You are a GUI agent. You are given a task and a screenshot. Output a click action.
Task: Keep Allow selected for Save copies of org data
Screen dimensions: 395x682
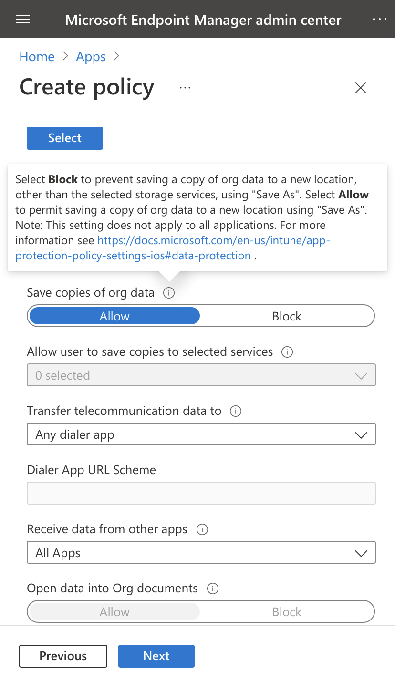tap(114, 316)
